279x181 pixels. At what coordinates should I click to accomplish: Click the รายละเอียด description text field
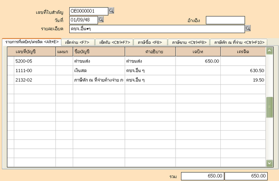[157, 29]
